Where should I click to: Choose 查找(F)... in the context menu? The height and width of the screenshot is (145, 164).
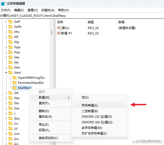tap(51, 103)
